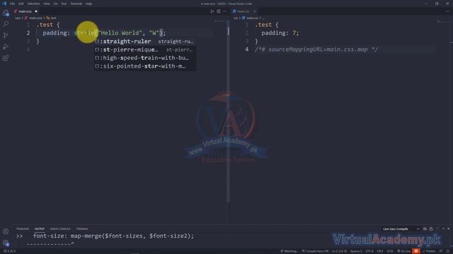
Task: Open the Edit menu
Action: point(21,4)
